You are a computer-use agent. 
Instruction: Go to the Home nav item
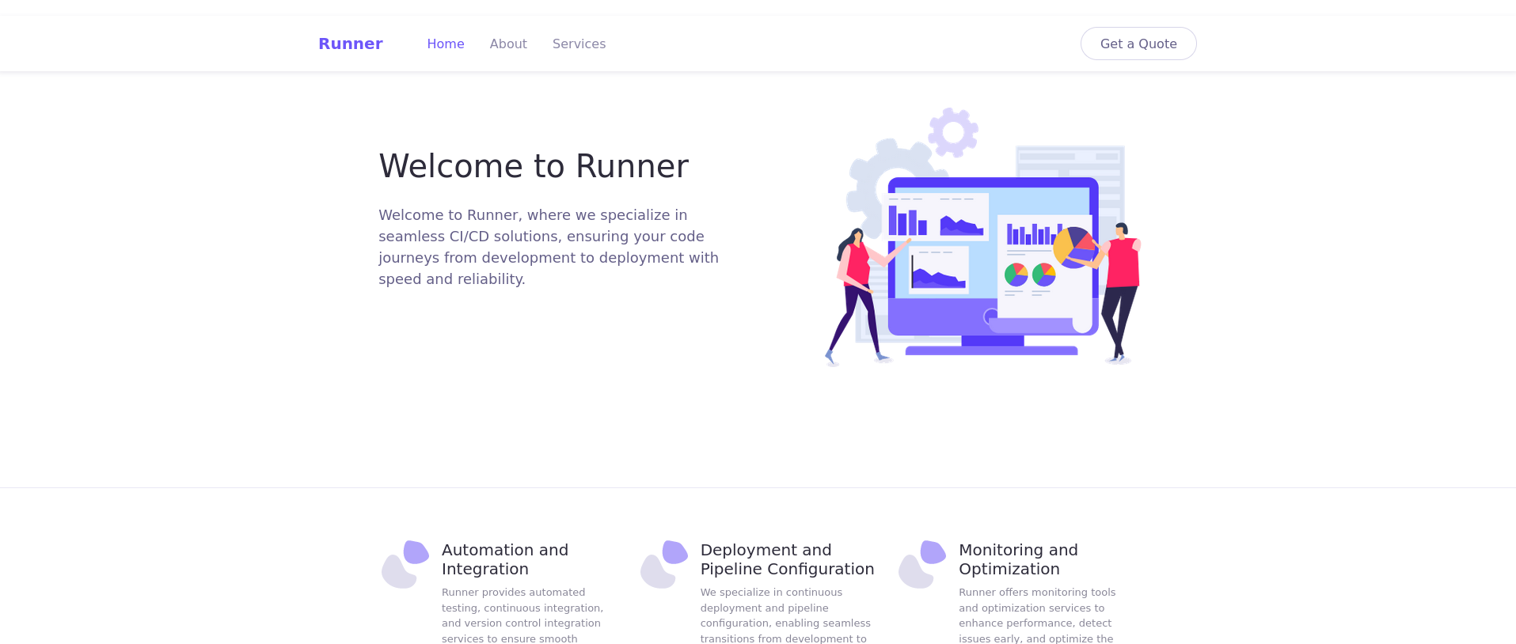[x=445, y=44]
